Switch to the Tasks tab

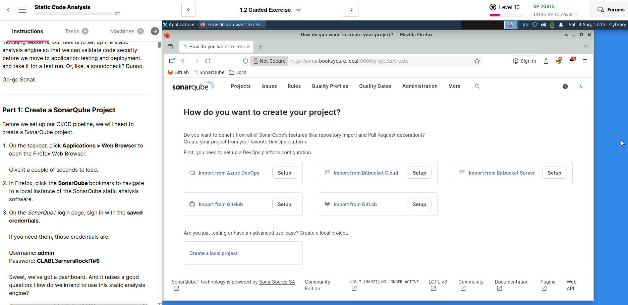click(x=76, y=31)
